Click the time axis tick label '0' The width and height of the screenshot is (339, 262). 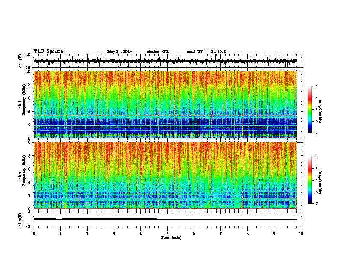(34, 234)
